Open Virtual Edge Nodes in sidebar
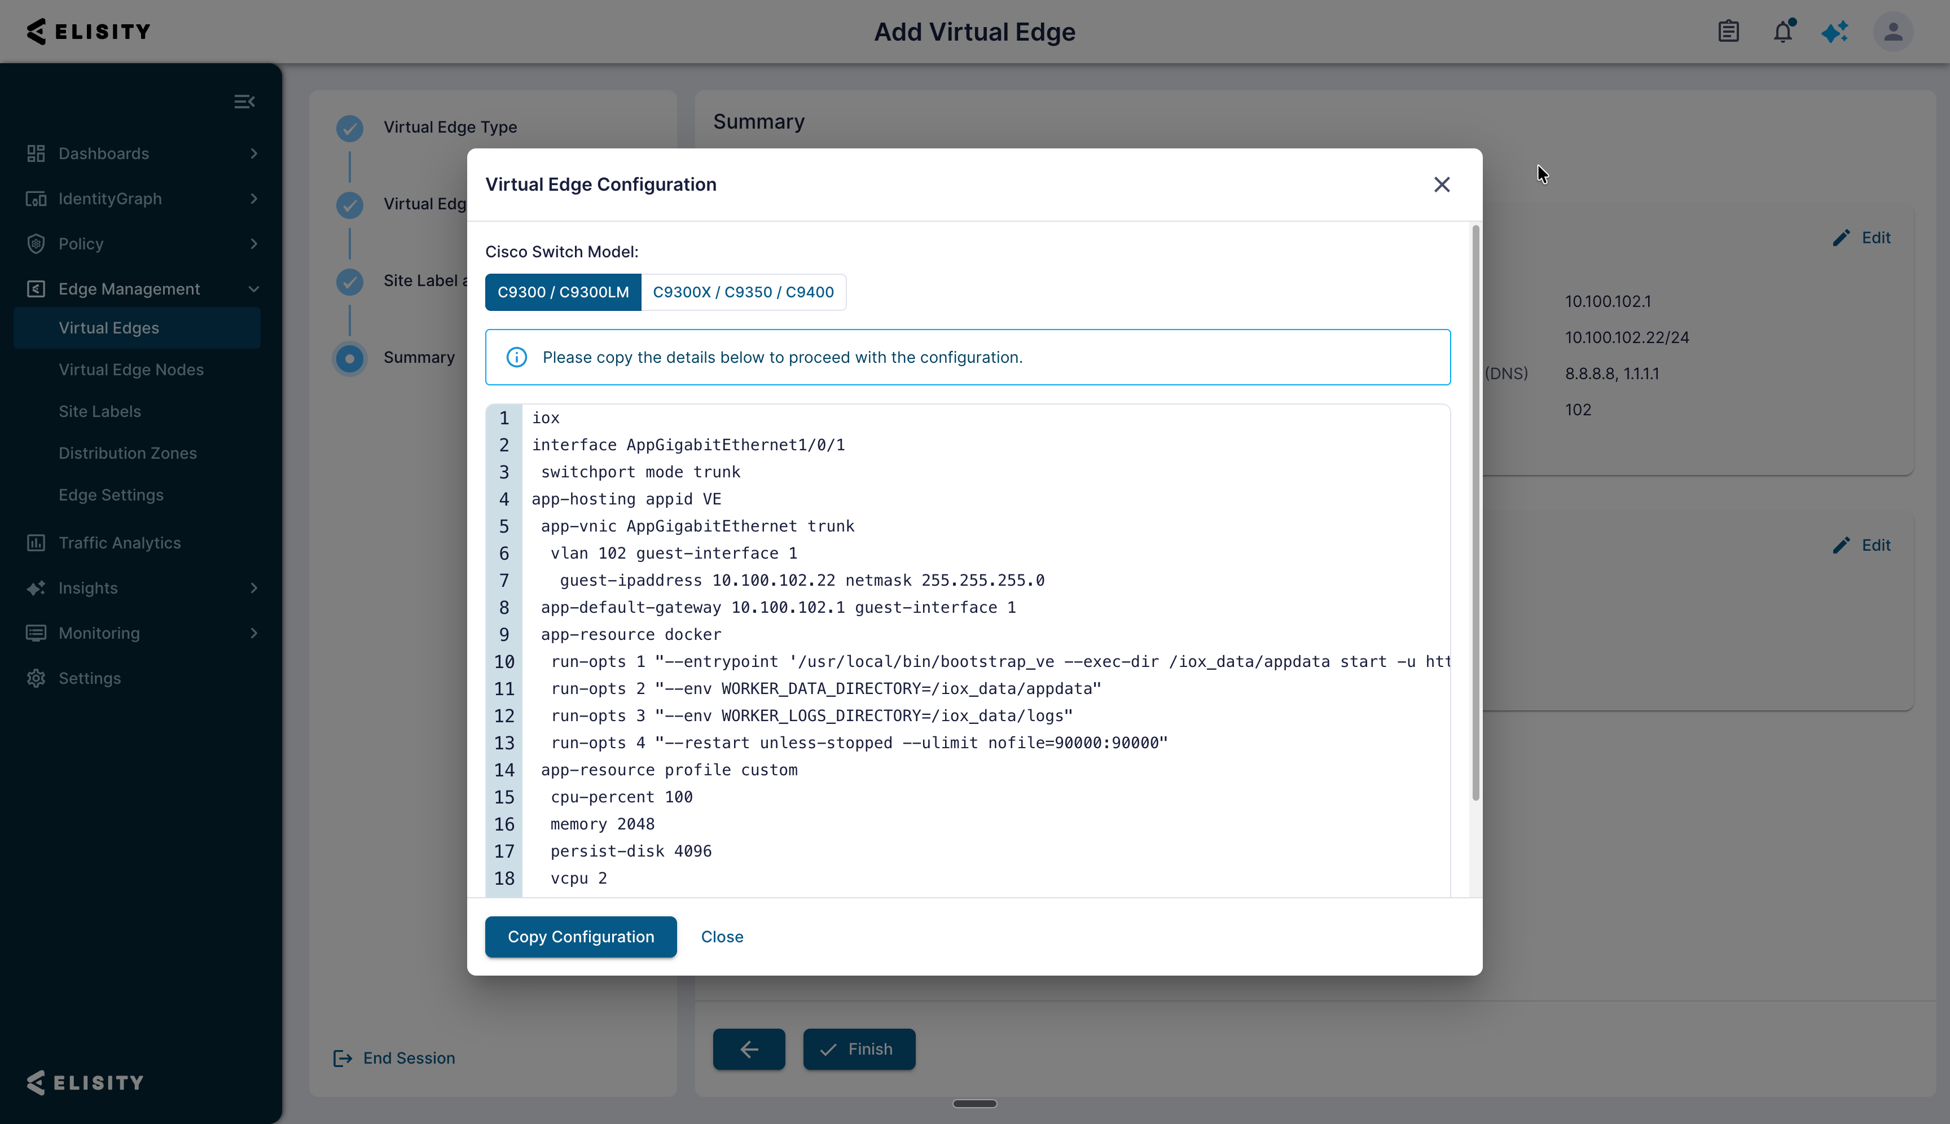Viewport: 1950px width, 1124px height. click(131, 369)
